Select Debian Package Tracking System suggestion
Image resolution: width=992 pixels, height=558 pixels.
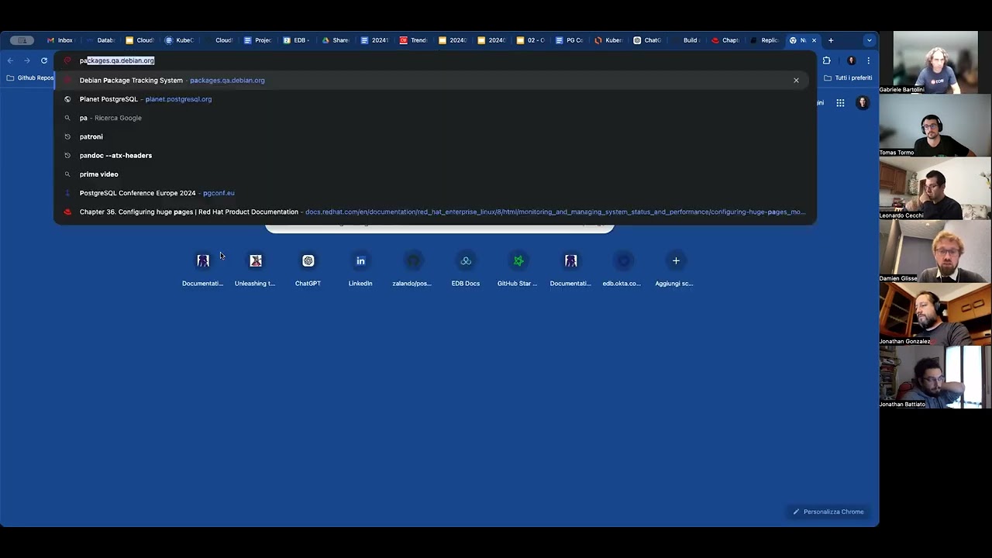click(431, 80)
